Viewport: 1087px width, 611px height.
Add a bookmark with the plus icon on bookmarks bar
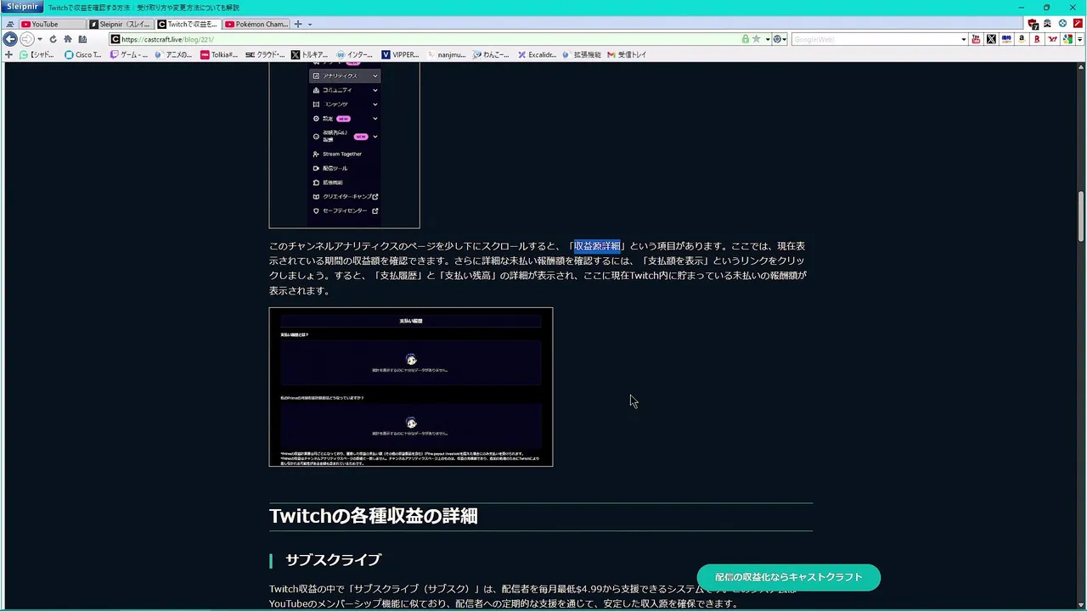[x=8, y=54]
